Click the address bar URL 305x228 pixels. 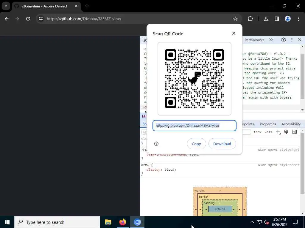pos(84,19)
